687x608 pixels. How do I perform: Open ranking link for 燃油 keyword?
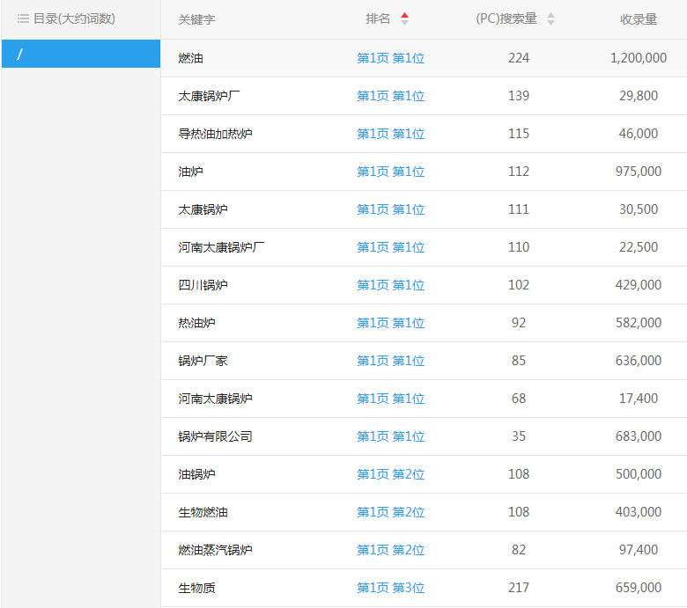click(x=390, y=58)
